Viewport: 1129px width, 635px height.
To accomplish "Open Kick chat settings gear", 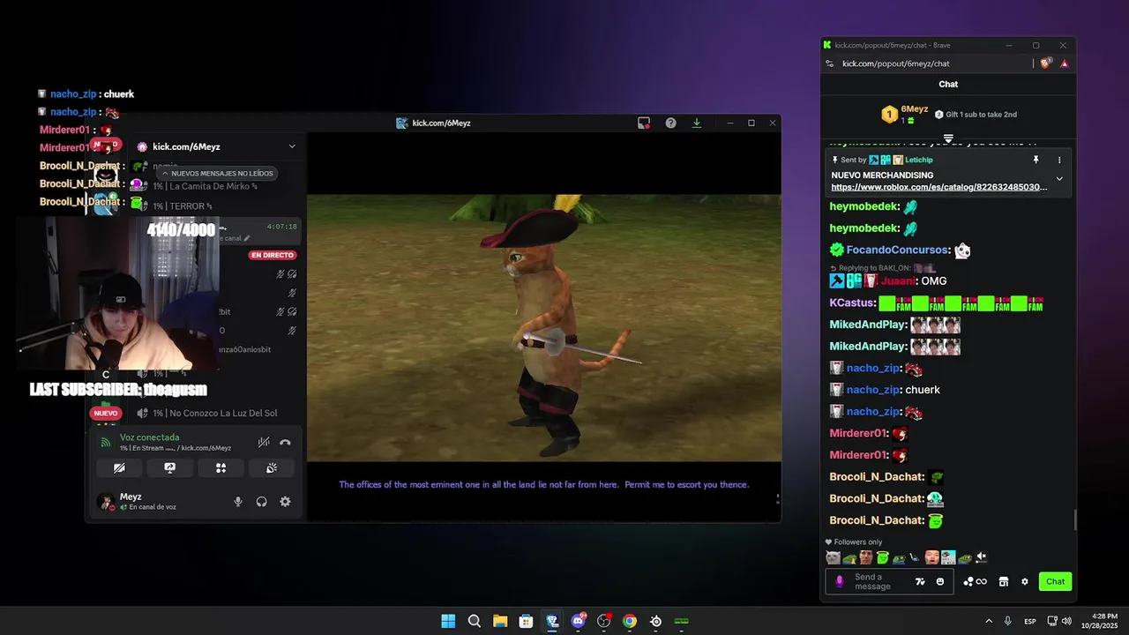I will (x=1025, y=581).
